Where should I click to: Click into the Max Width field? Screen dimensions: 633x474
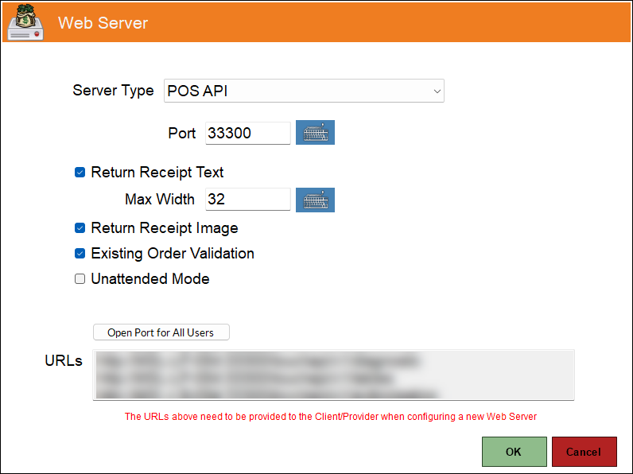[x=247, y=200]
